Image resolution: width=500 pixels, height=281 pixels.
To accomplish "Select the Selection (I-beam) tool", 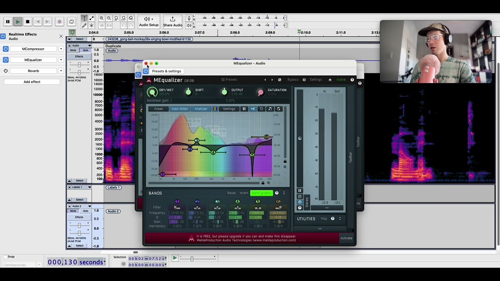I will click(x=84, y=18).
